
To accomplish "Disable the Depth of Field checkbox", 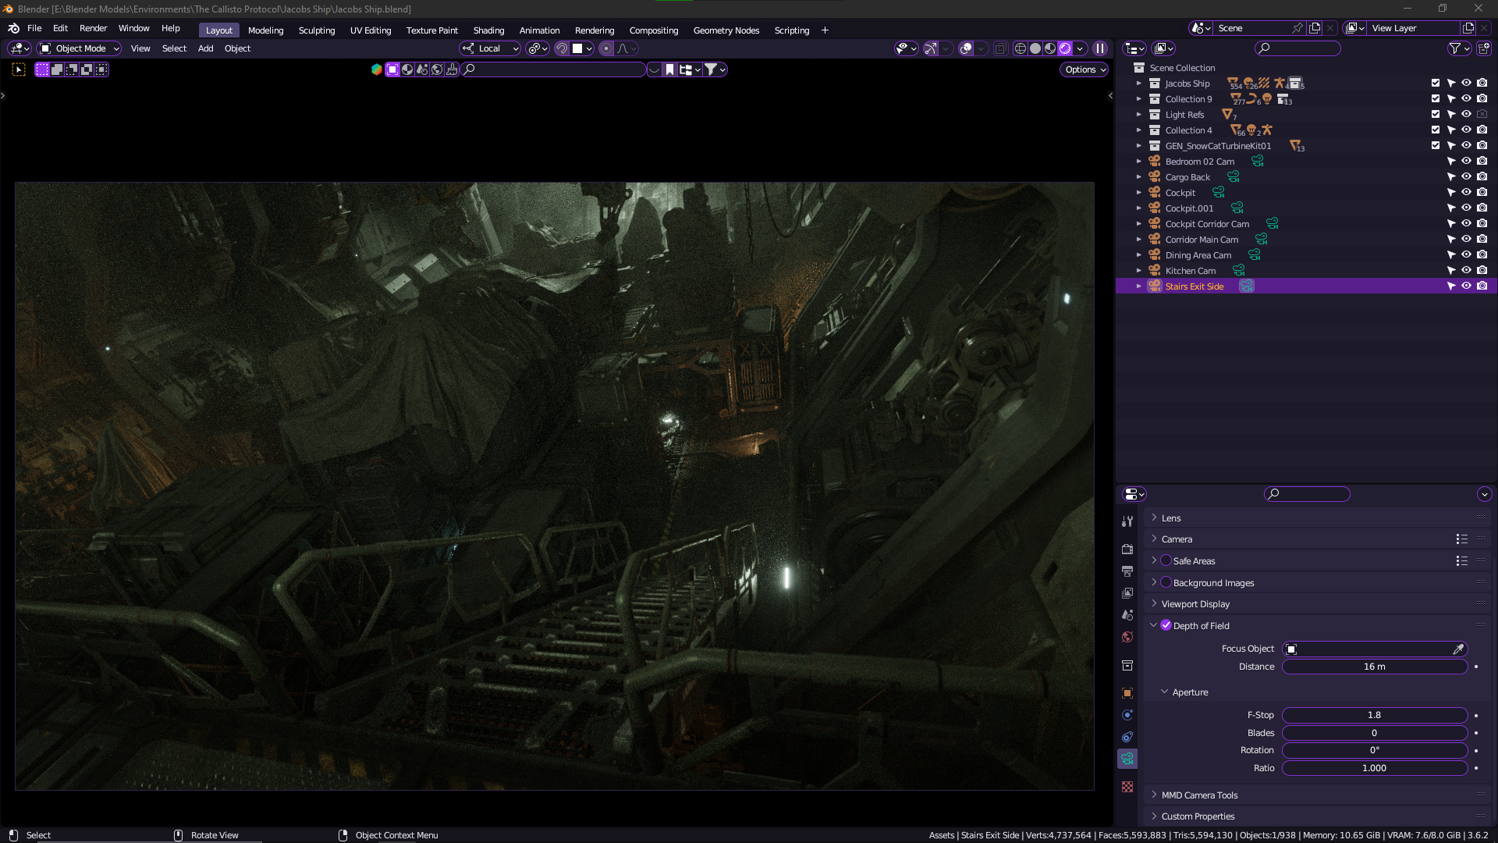I will pos(1166,625).
